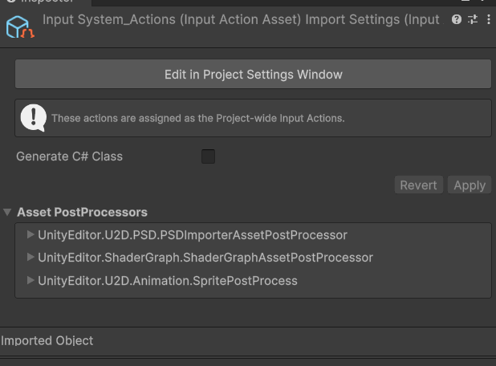Expand the PSDImporterAssetPostProcessor entry

pyautogui.click(x=30, y=235)
